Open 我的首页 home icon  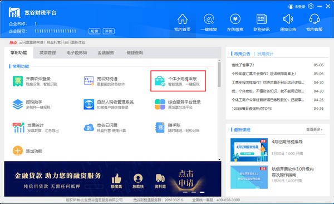(183, 19)
